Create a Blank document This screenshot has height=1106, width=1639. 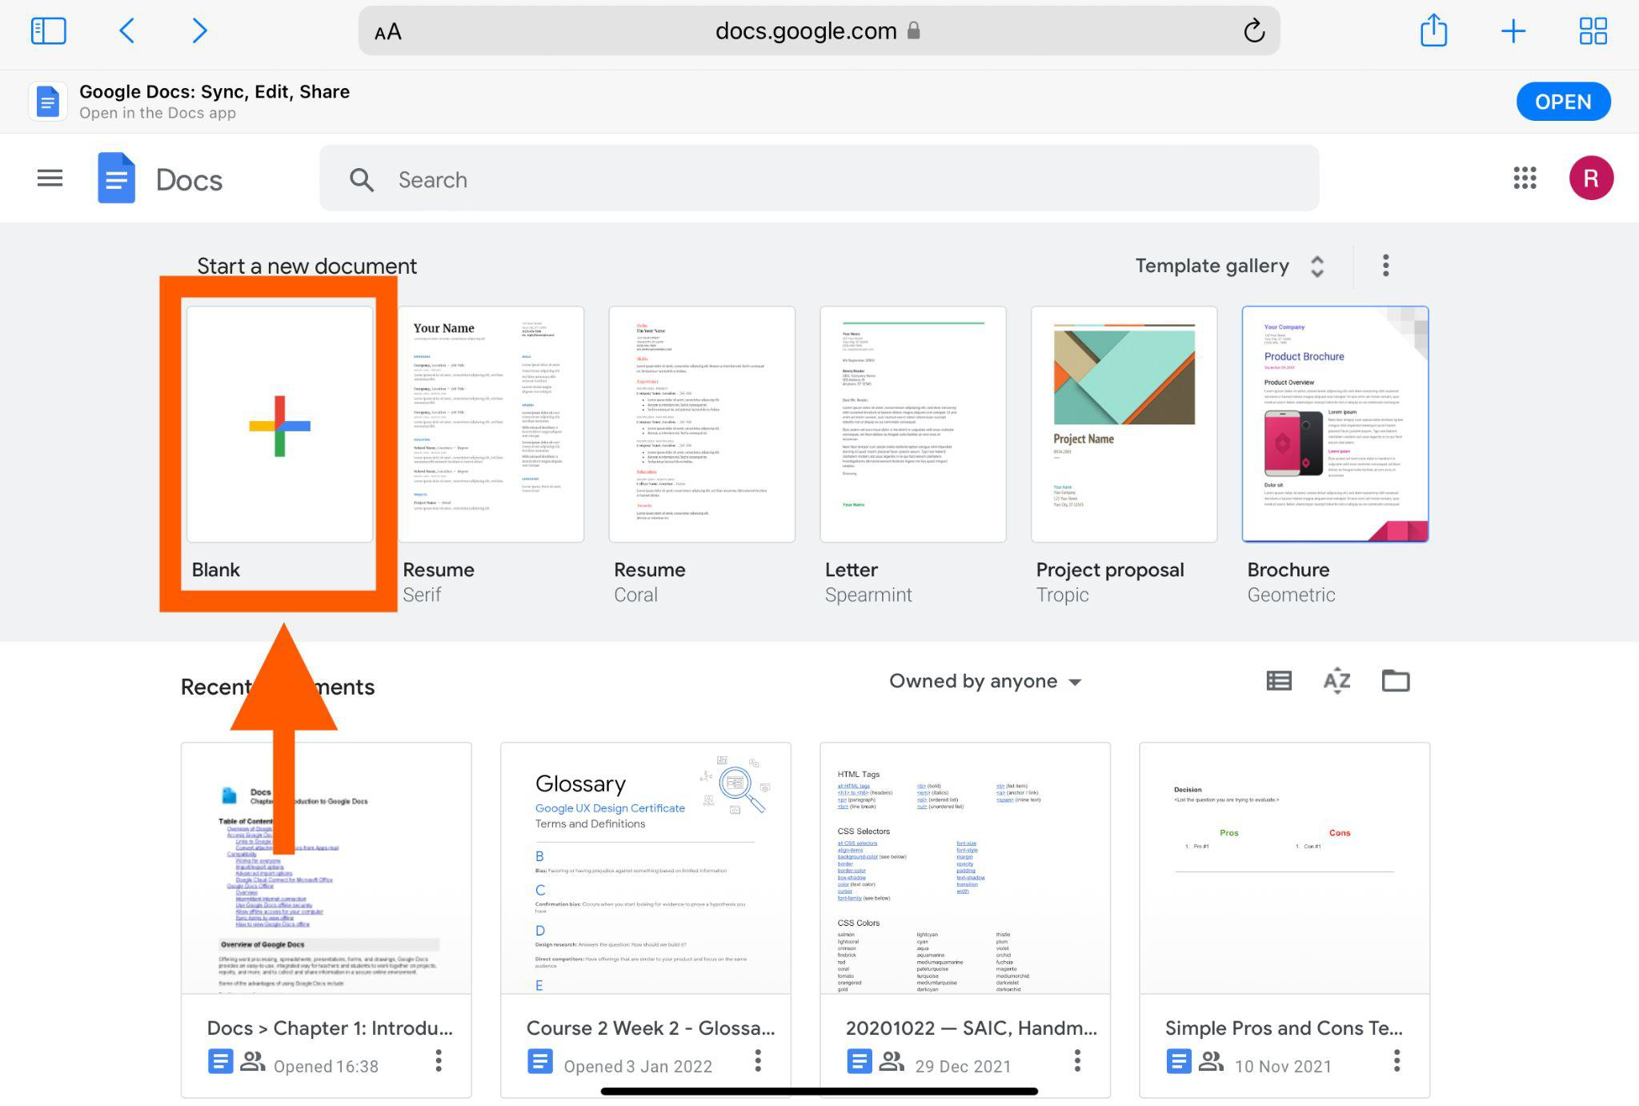coord(279,424)
